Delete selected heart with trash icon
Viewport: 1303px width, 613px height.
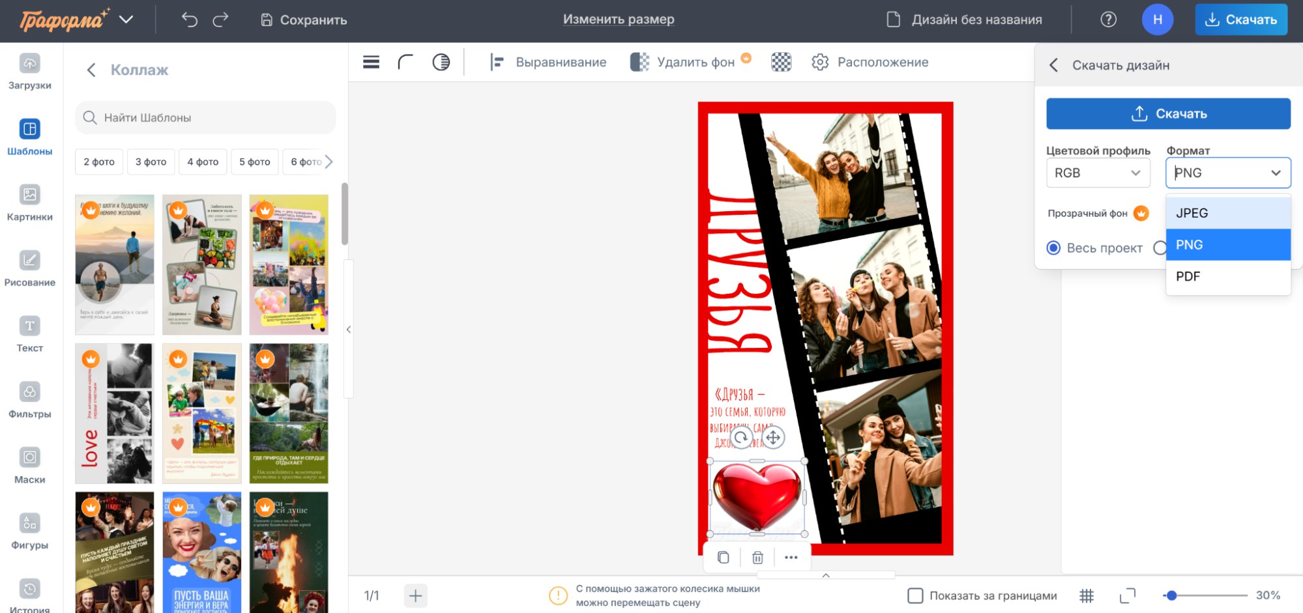pyautogui.click(x=757, y=558)
